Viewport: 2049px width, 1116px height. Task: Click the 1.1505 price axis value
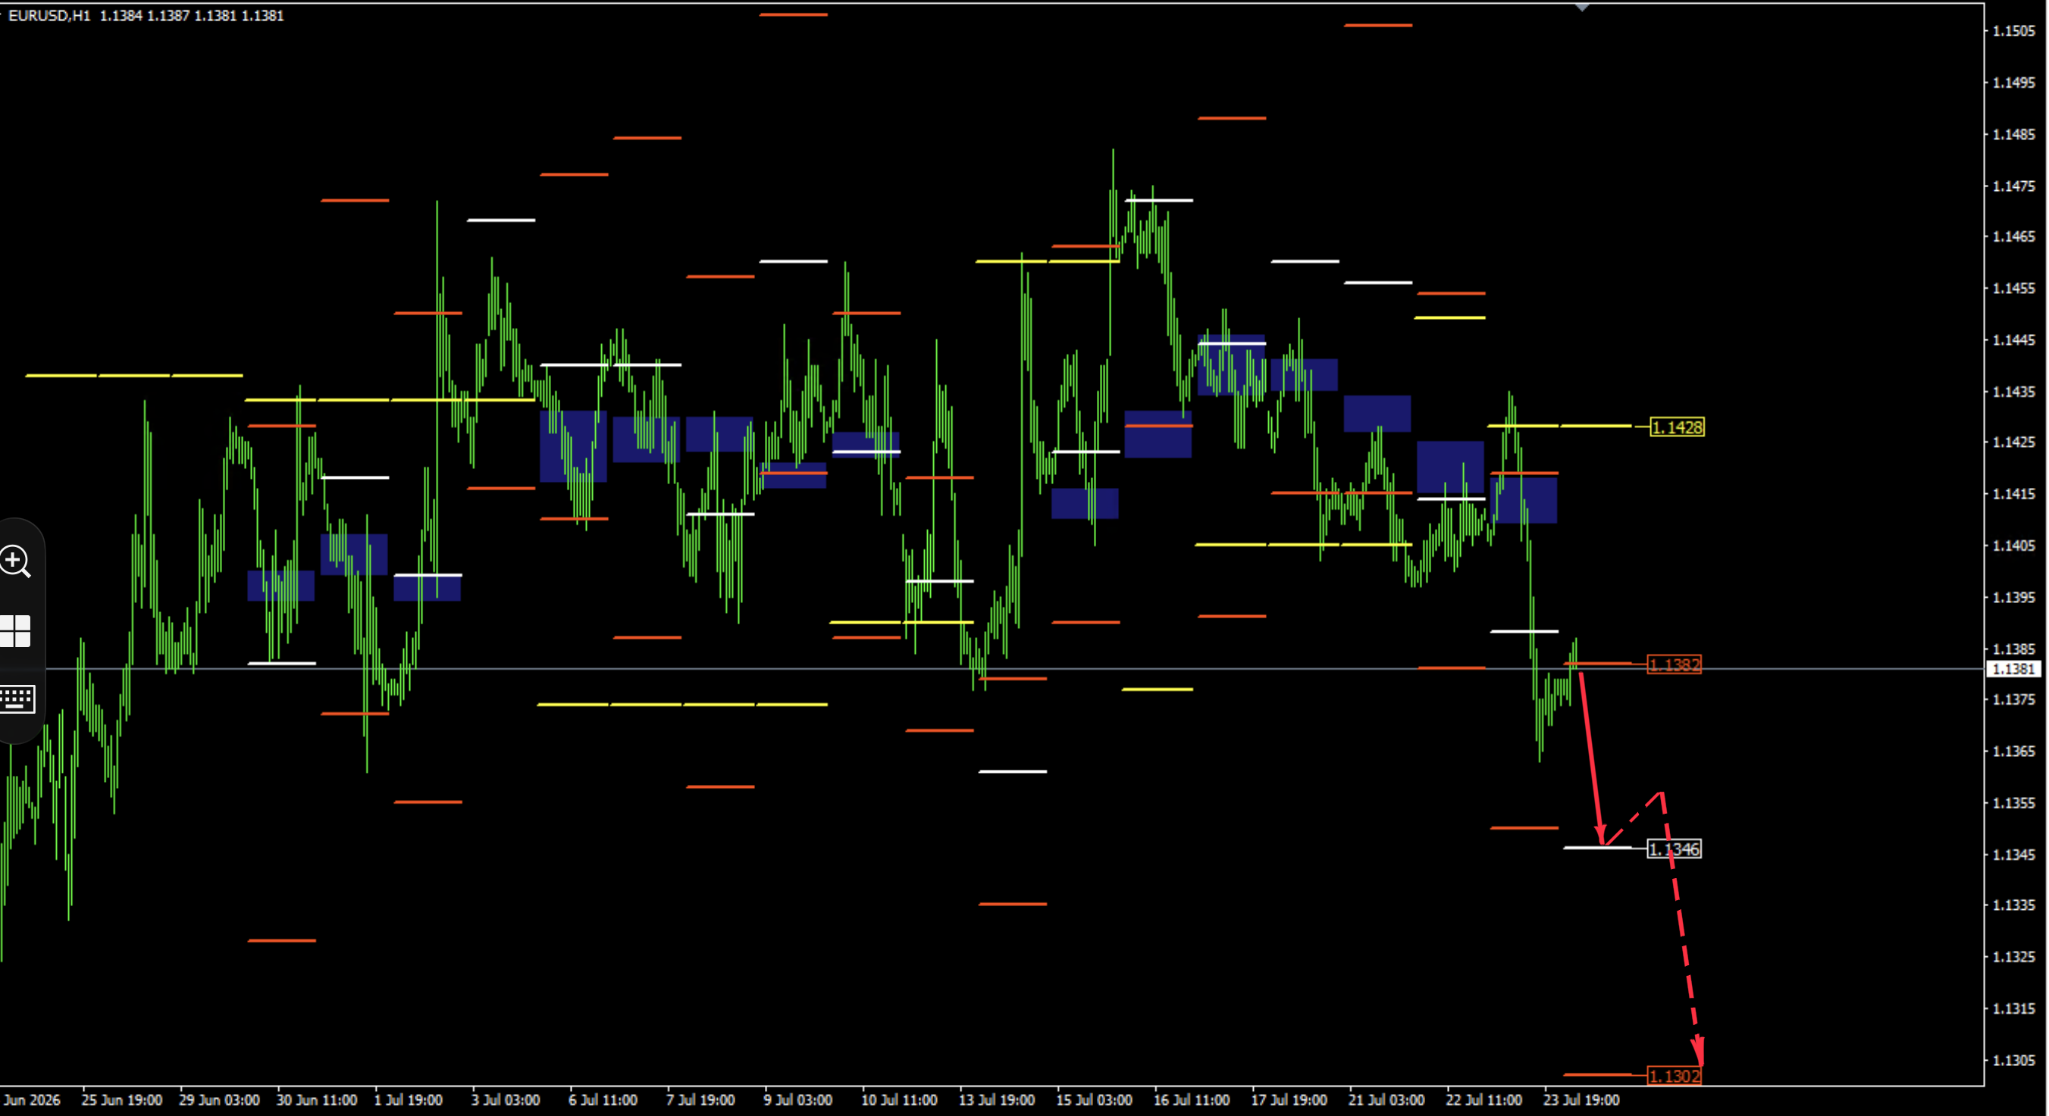point(2014,31)
